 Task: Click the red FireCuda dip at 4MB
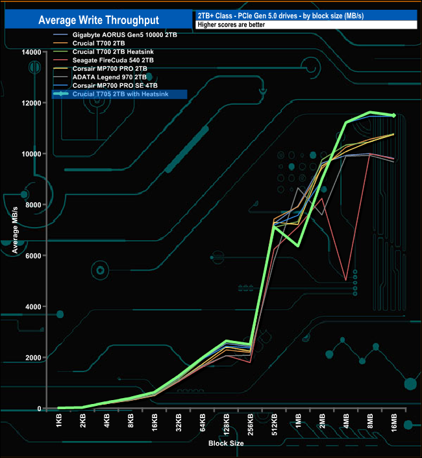345,280
